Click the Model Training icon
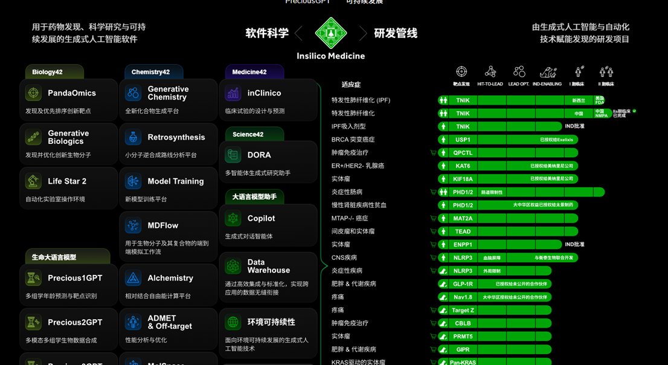The width and height of the screenshot is (668, 365). [x=133, y=181]
